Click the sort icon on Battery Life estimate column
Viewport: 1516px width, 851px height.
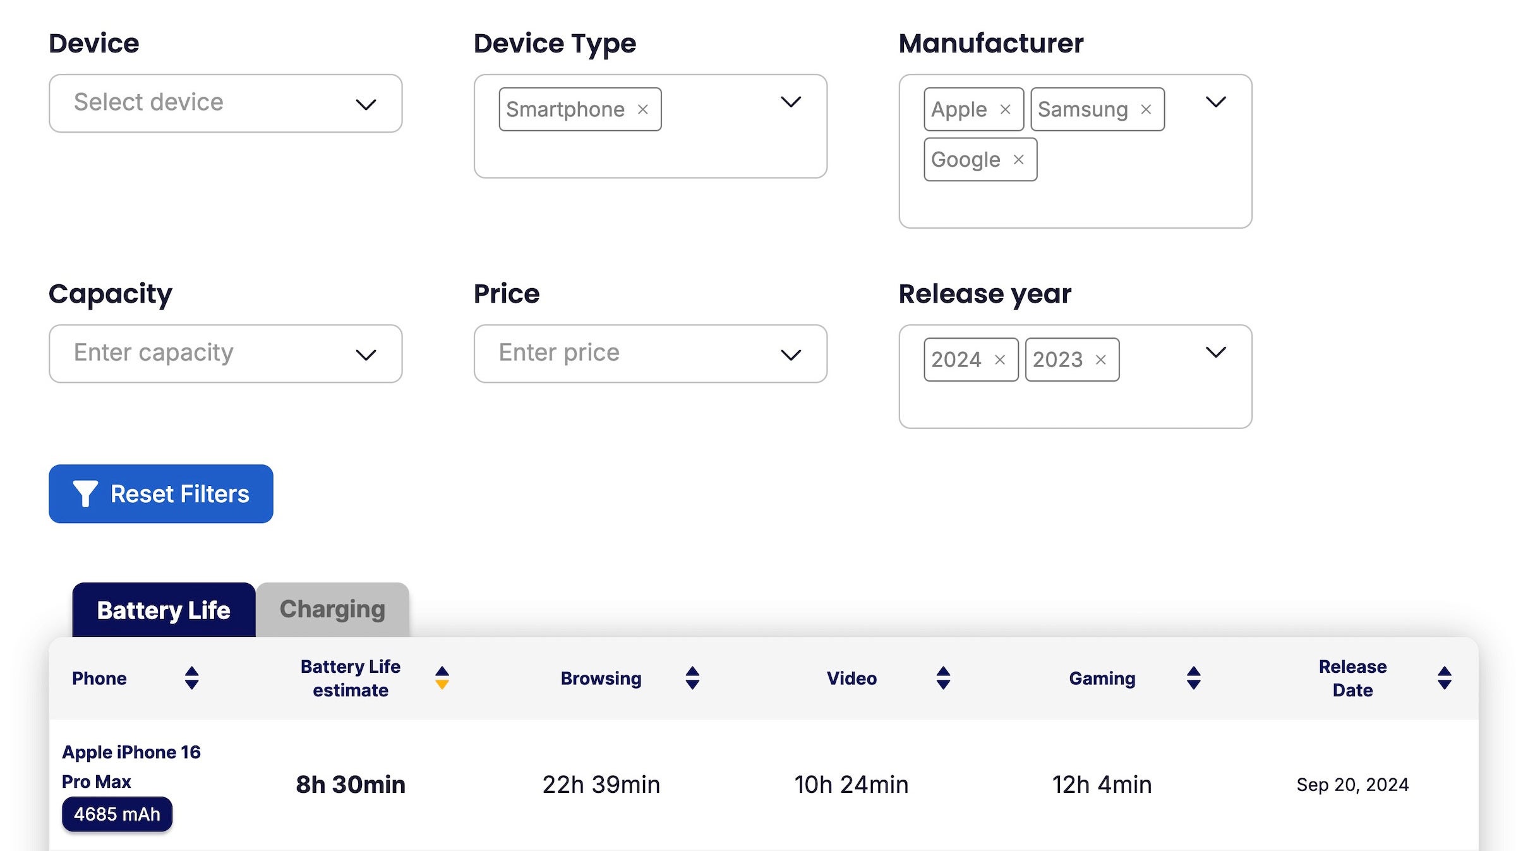pyautogui.click(x=443, y=677)
